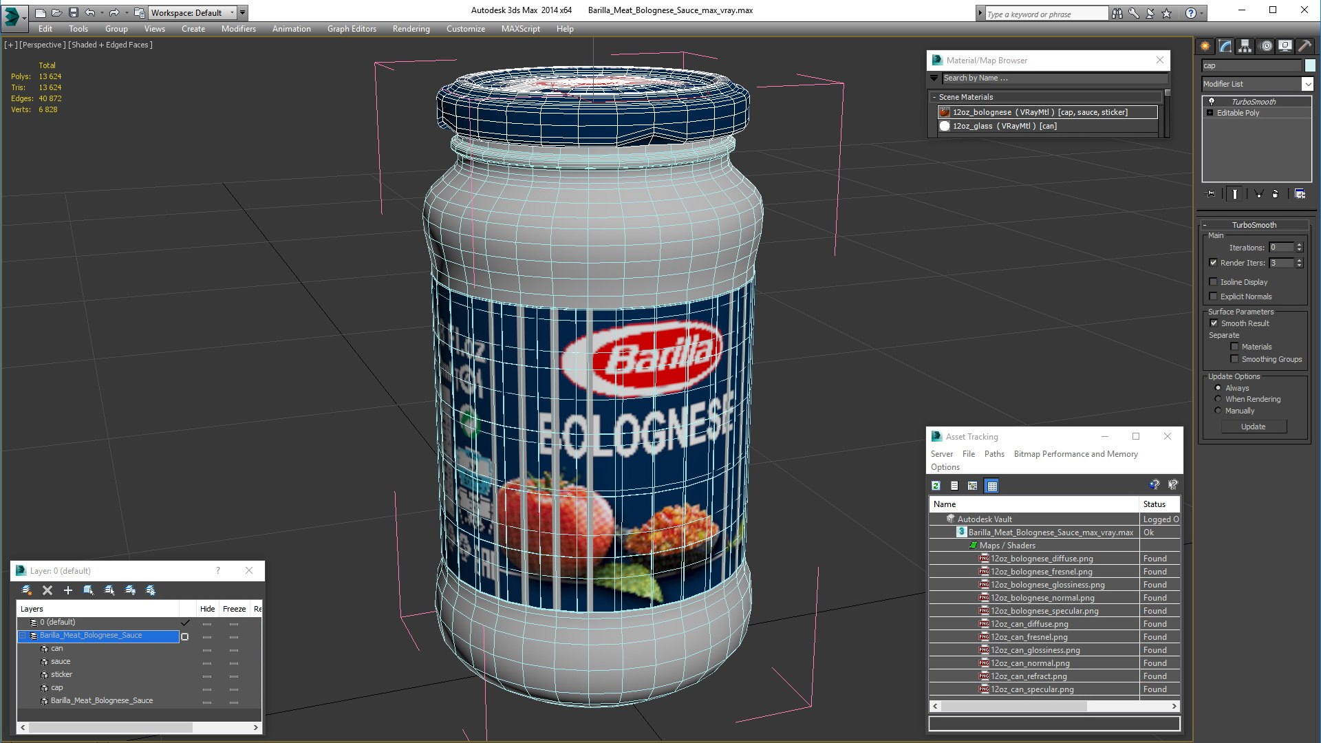
Task: Click Search by Name field
Action: click(1055, 78)
